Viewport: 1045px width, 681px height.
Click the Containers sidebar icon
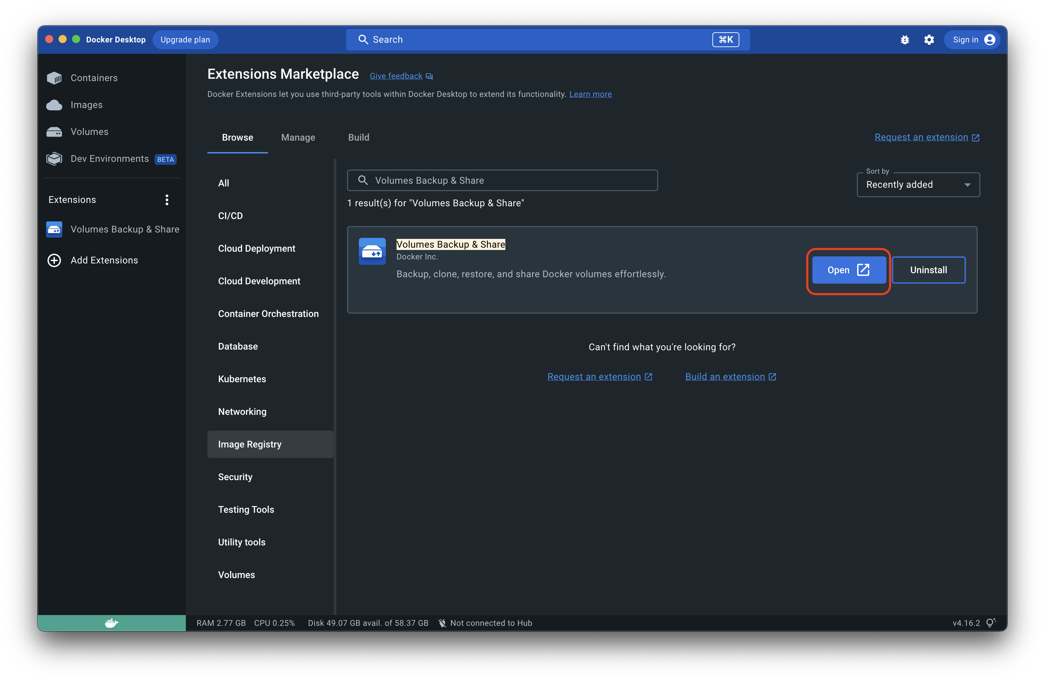[x=55, y=78]
